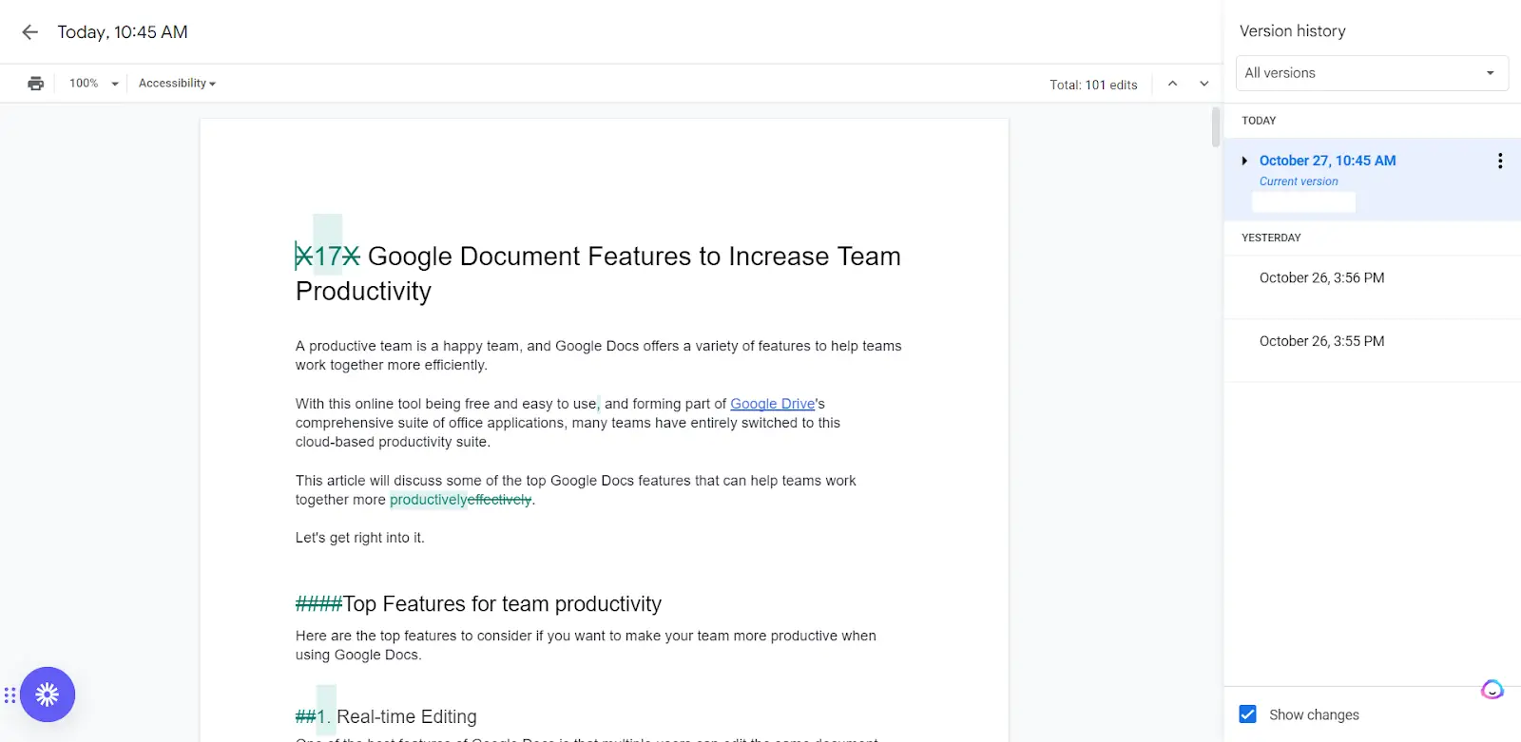Open the Accessibility menu
Image resolution: width=1521 pixels, height=742 pixels.
click(x=177, y=84)
